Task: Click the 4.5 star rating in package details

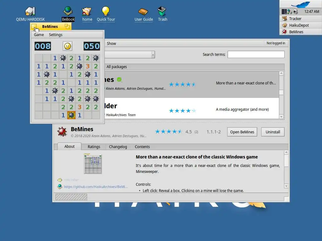Action: 169,131
